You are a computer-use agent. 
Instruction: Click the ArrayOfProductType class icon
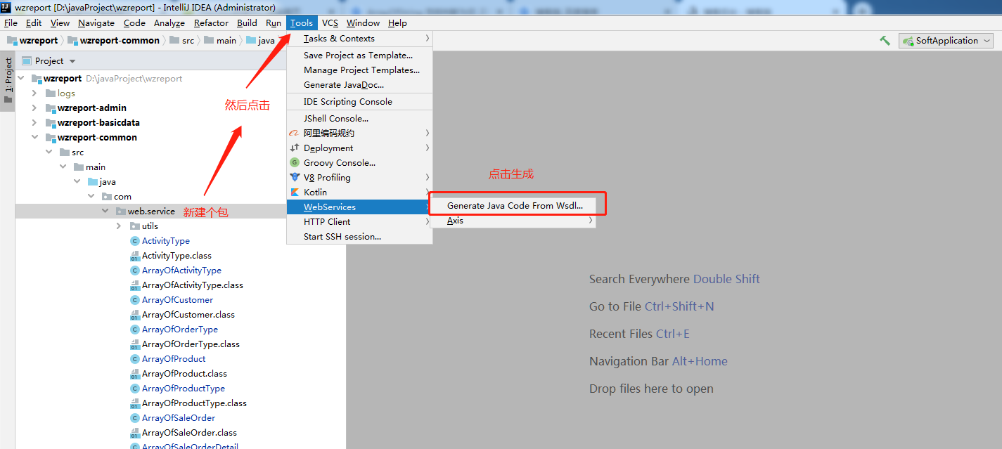click(x=135, y=389)
